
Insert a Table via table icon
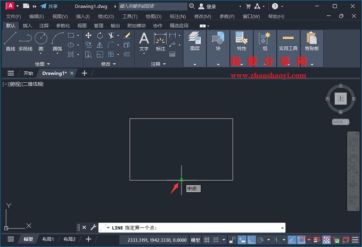point(172,54)
